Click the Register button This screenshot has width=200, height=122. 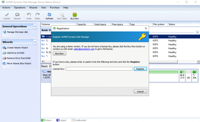coord(140,69)
